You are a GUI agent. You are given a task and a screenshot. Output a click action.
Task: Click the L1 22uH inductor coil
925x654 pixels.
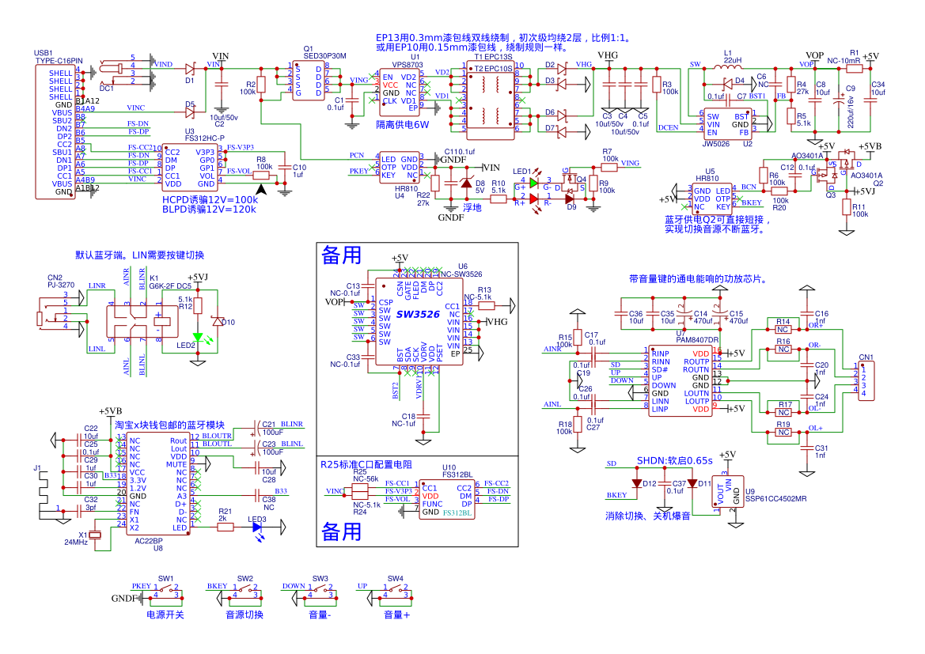(729, 67)
